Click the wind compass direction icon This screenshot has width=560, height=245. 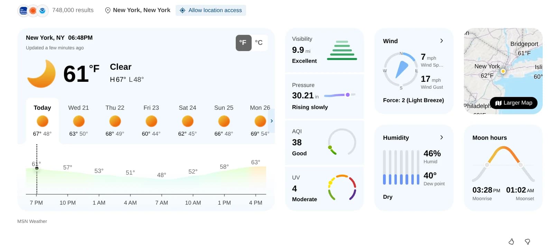point(401,70)
